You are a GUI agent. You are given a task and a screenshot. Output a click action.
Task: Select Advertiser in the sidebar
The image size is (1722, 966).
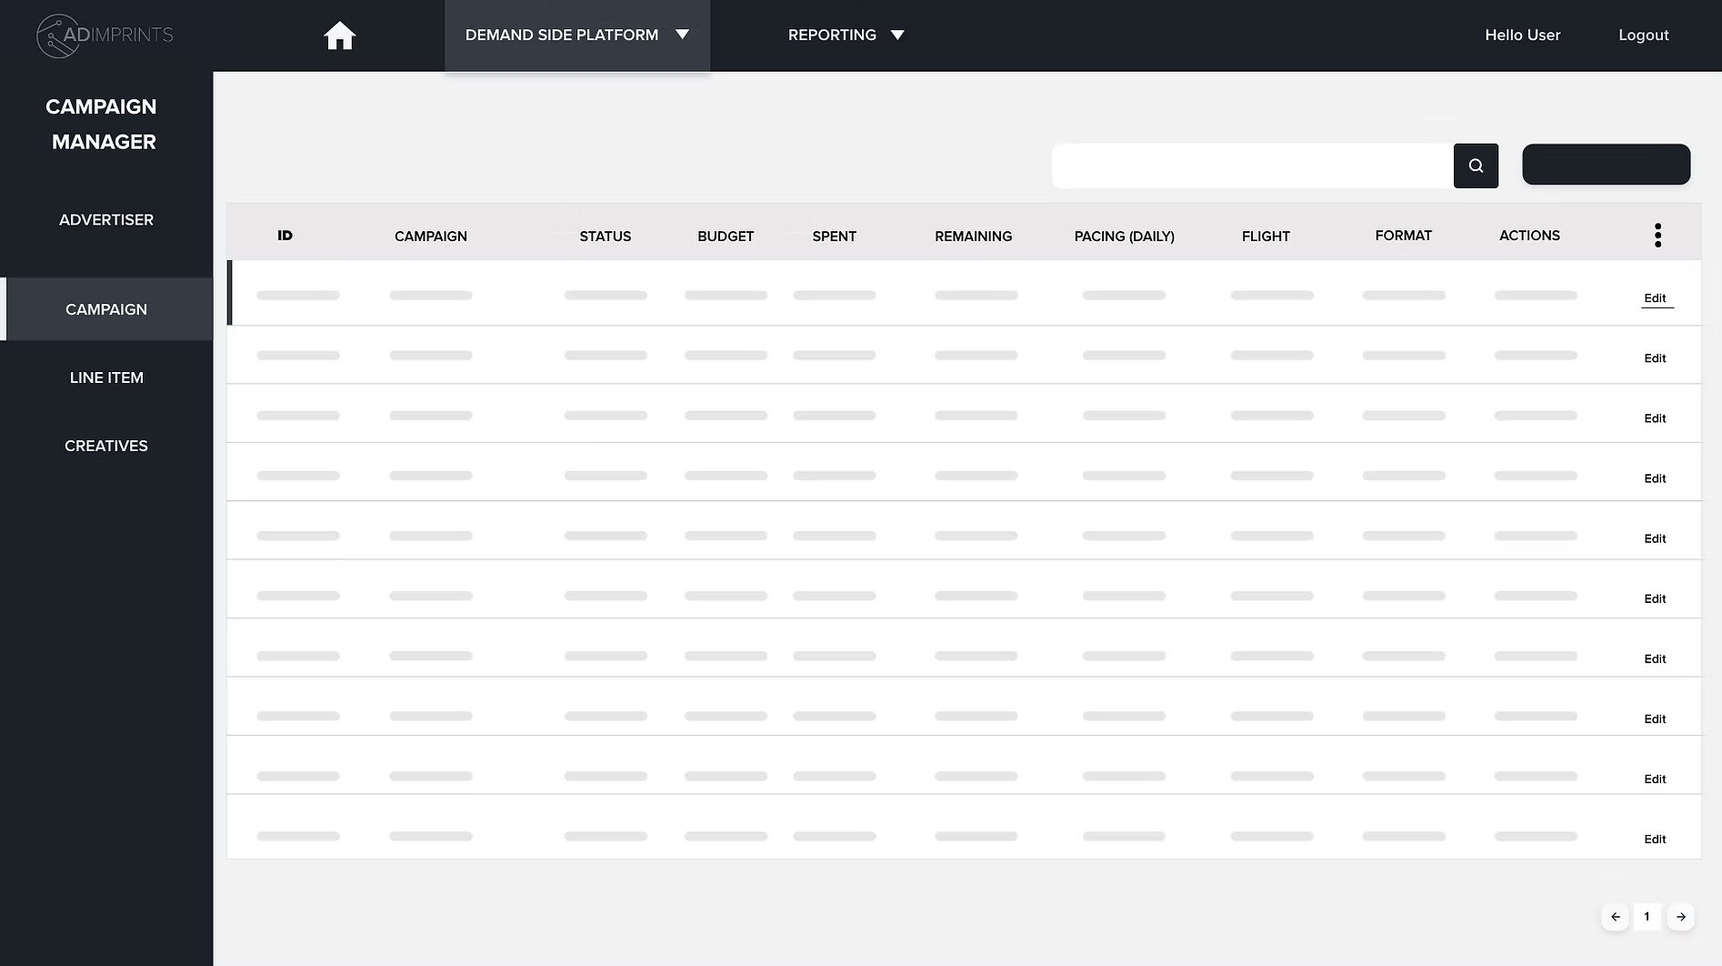click(x=106, y=220)
